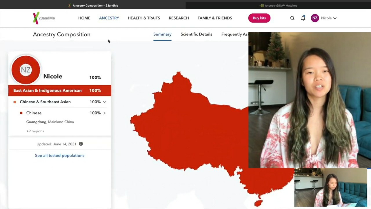
Task: Click the 23andMe logo
Action: [x=44, y=18]
